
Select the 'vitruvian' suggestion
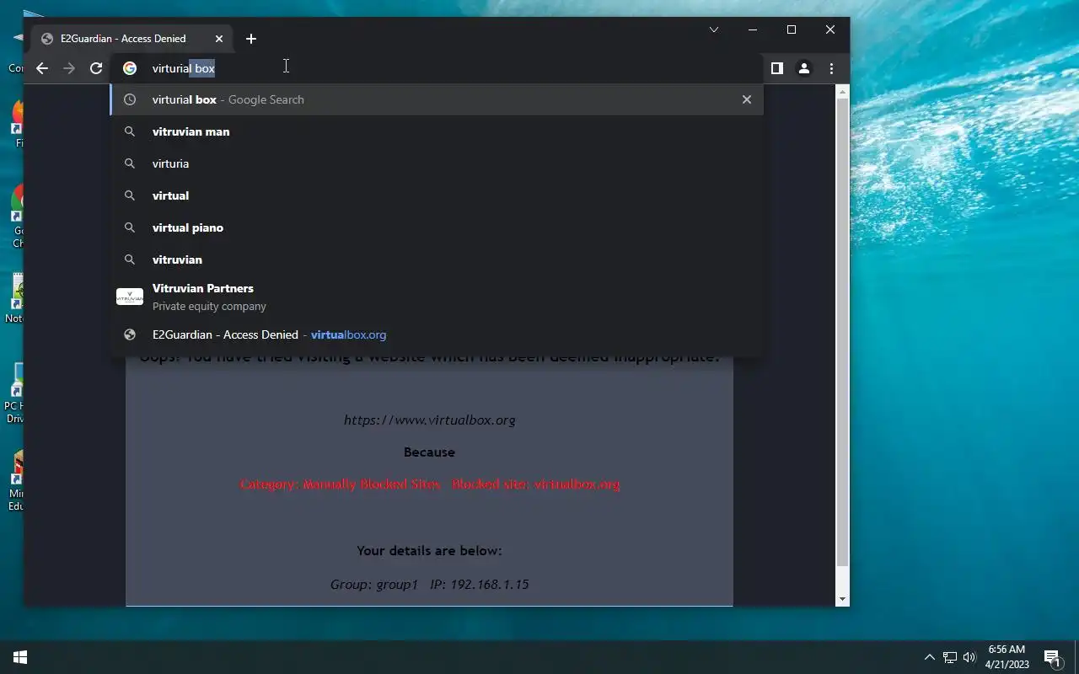[438, 259]
